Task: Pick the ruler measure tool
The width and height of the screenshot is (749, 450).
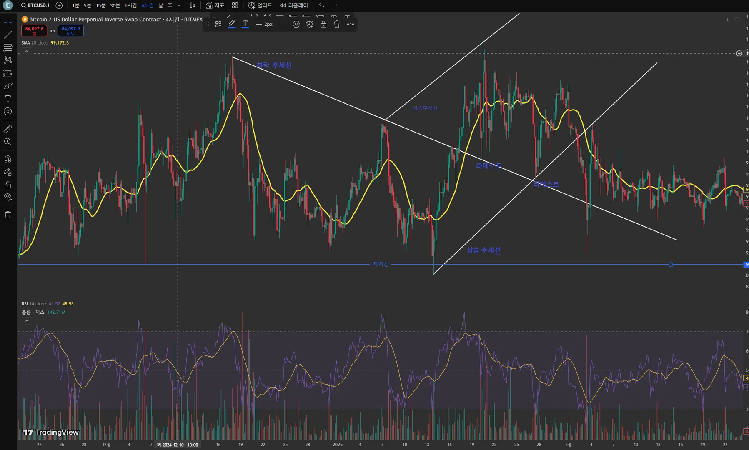Action: pos(8,129)
